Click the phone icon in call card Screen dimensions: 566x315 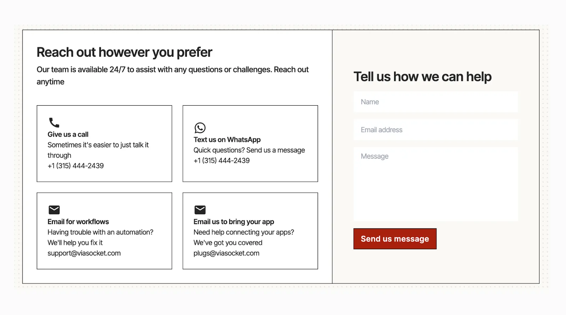click(x=54, y=123)
